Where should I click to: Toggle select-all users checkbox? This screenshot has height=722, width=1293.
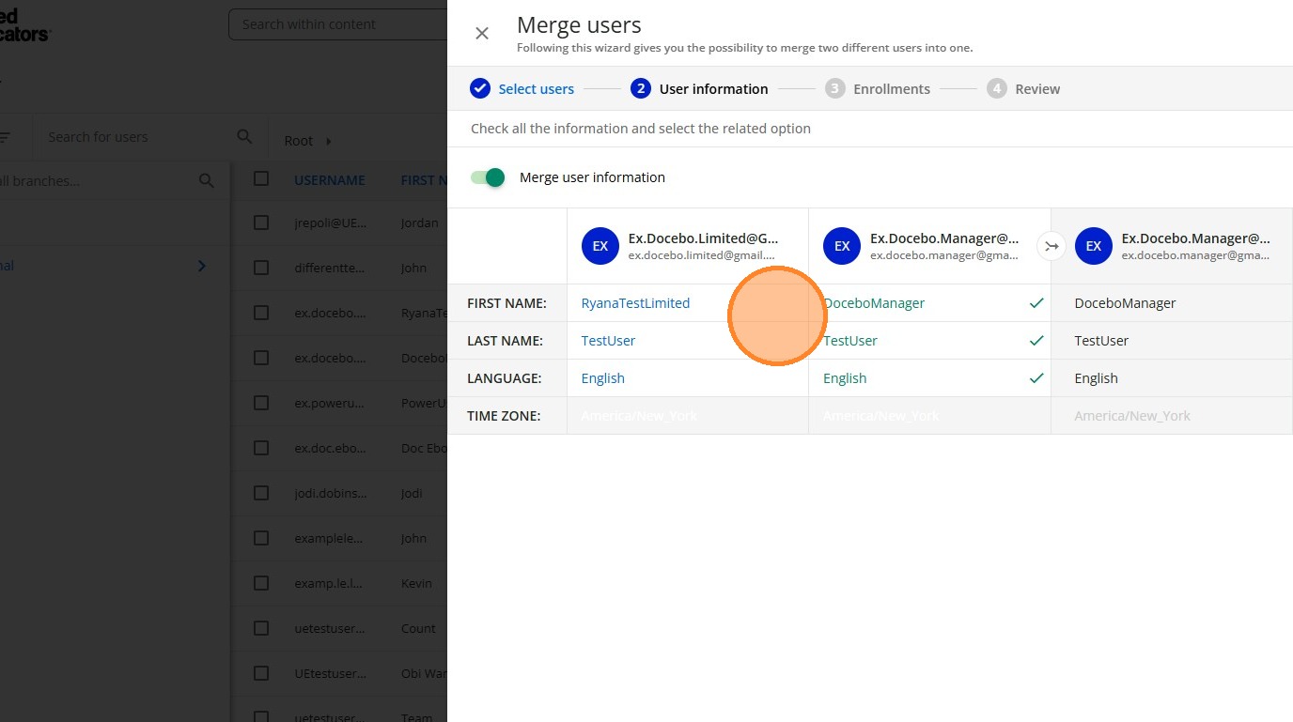(261, 178)
